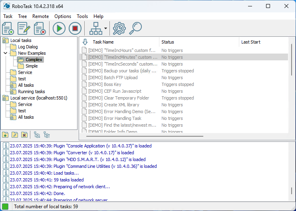296x211 pixels.
Task: Select Local service (localhost:5501) node
Action: (39, 98)
